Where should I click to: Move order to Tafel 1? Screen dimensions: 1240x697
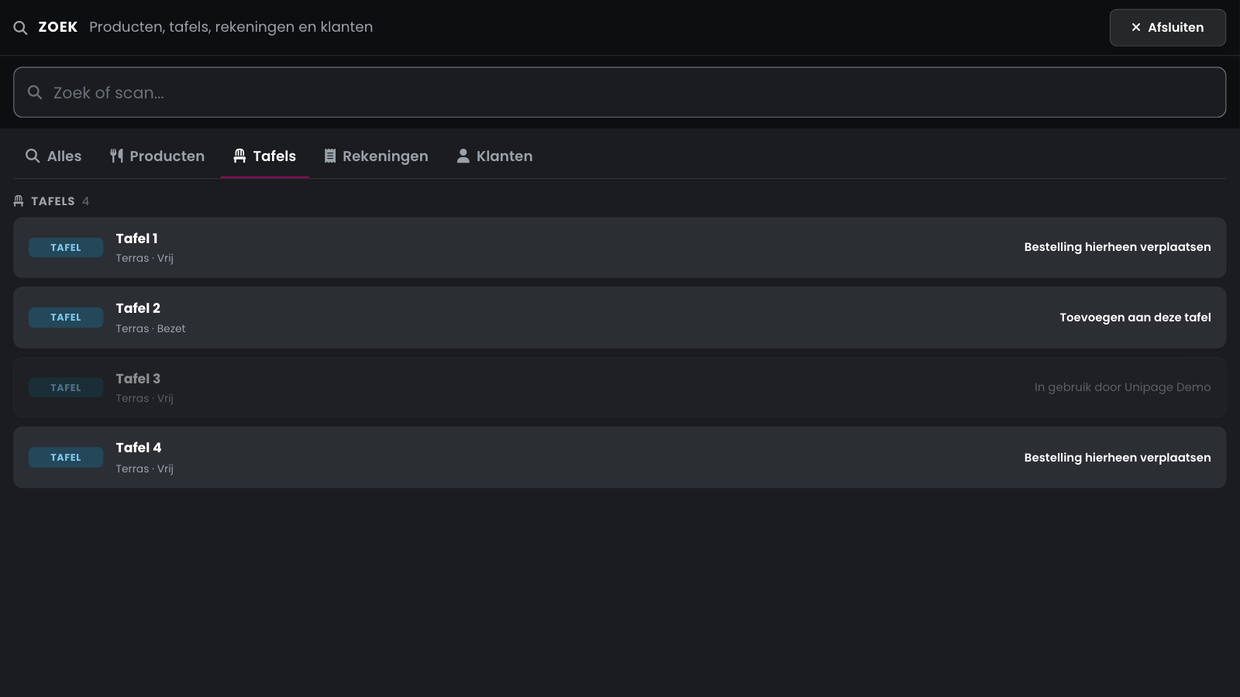click(x=1118, y=247)
